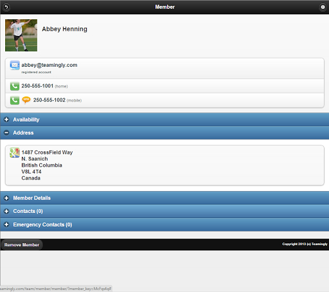
Task: Collapse the Address section
Action: 164,132
